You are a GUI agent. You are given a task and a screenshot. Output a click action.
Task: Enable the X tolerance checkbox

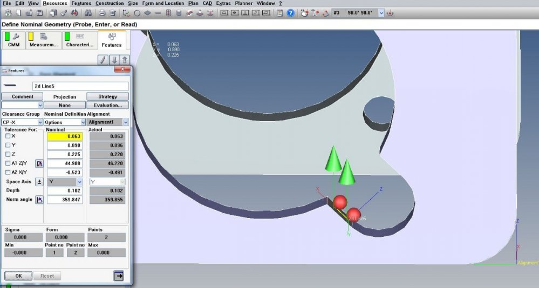(8, 136)
